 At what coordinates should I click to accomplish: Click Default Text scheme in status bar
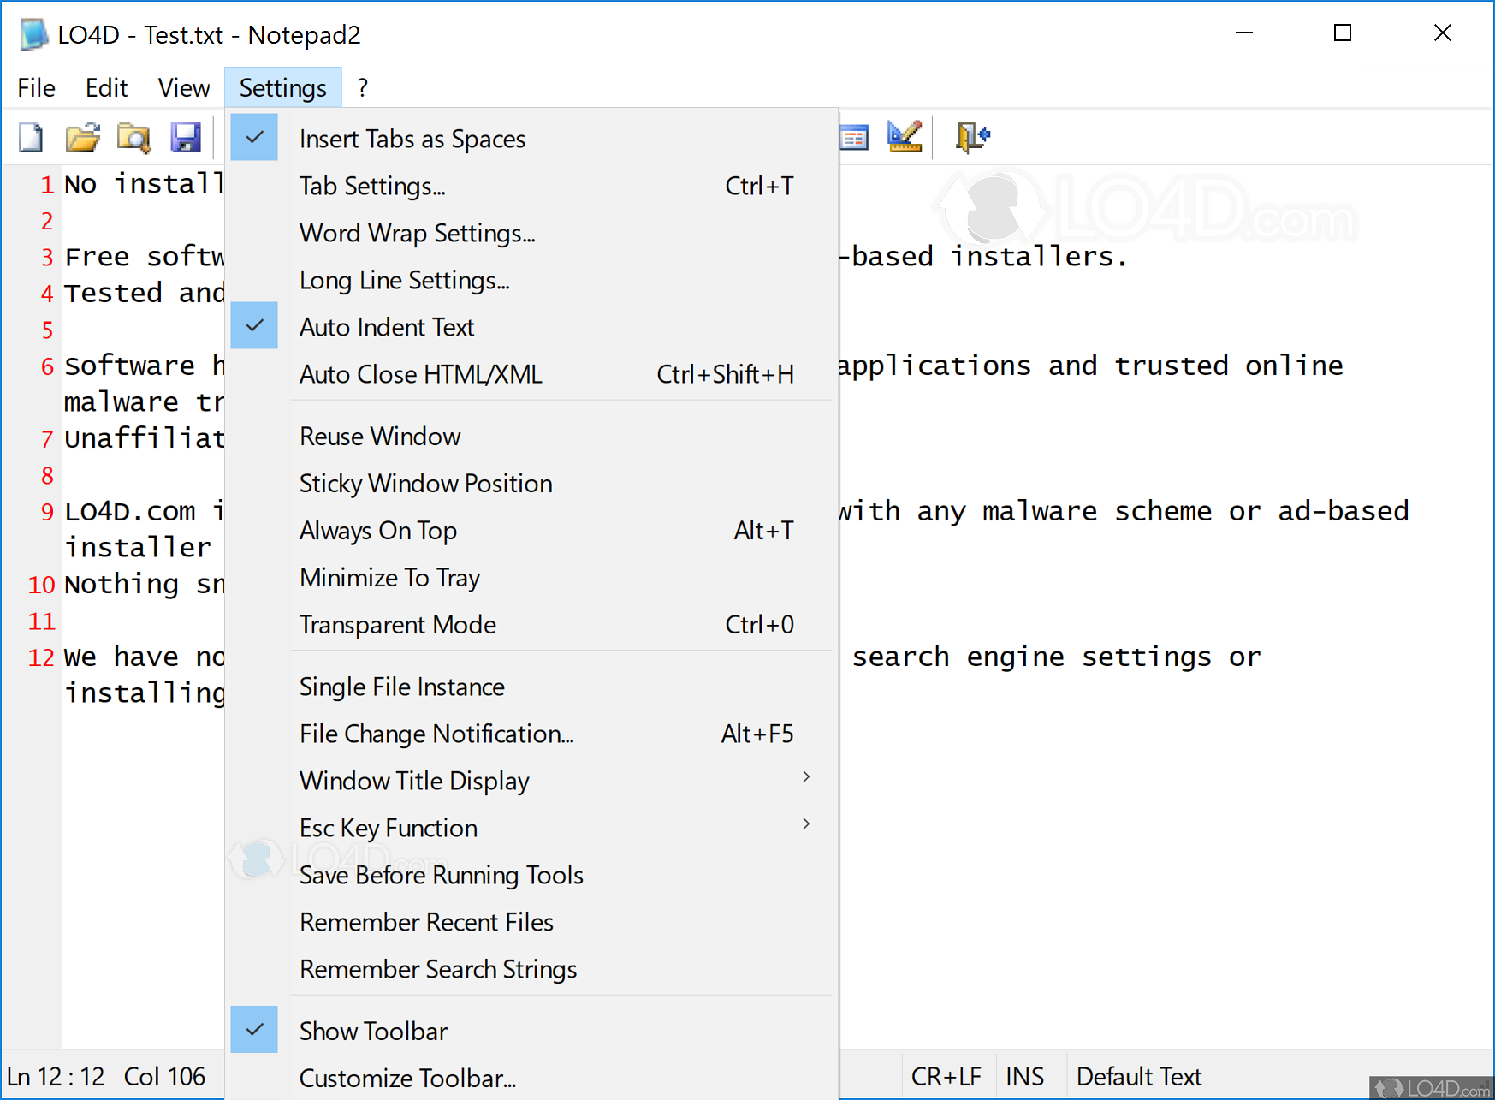(x=1139, y=1076)
